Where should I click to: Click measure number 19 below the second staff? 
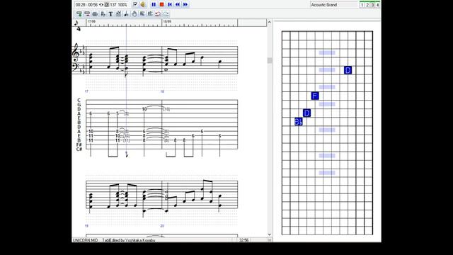click(86, 226)
